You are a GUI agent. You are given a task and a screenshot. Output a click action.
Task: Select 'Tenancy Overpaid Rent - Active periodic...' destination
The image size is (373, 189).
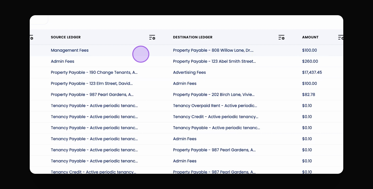(x=215, y=106)
